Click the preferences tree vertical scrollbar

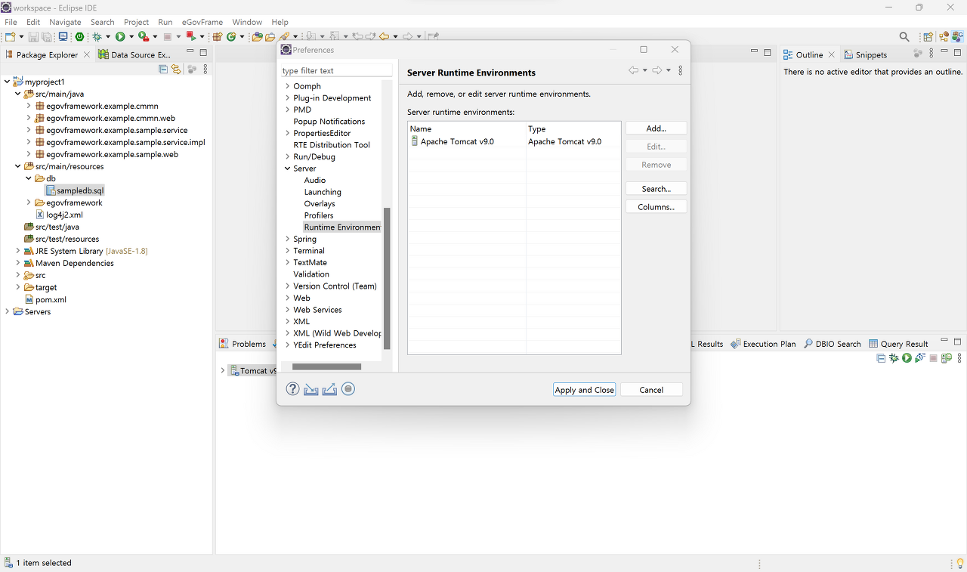(x=387, y=278)
